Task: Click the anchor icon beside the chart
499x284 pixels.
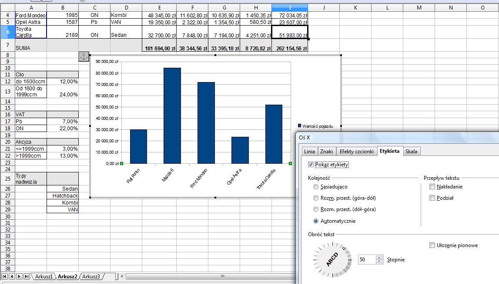Action: [x=84, y=57]
